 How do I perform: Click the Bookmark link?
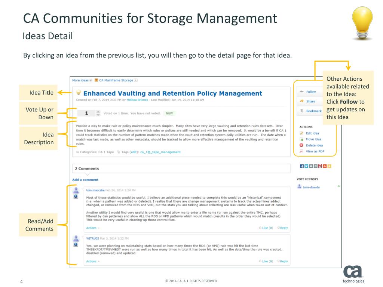tap(314, 111)
